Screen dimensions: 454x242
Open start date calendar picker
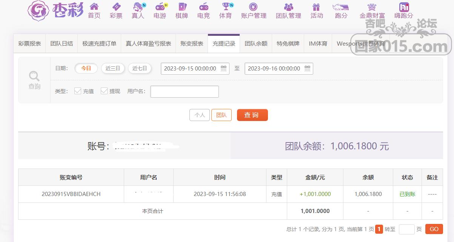(224, 69)
